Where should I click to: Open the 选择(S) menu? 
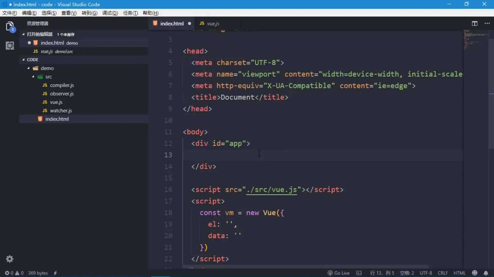pyautogui.click(x=49, y=13)
